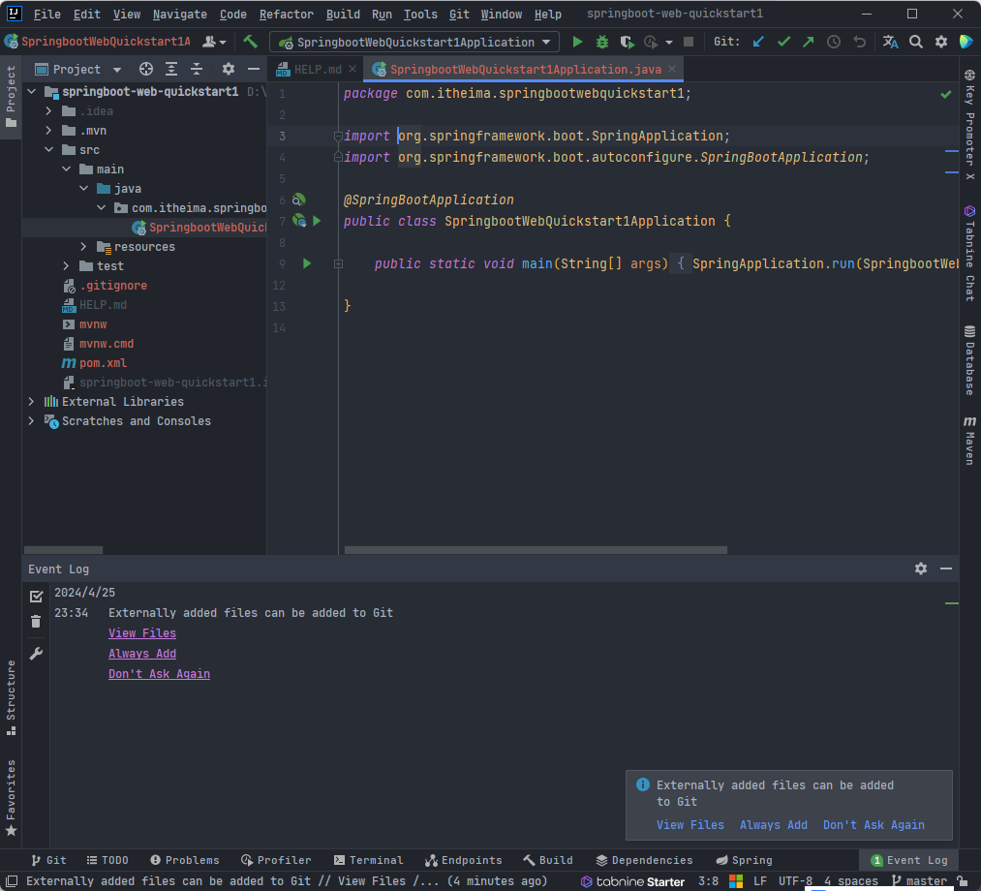Viewport: 981px width, 891px height.
Task: Open the Git menu
Action: tap(459, 14)
